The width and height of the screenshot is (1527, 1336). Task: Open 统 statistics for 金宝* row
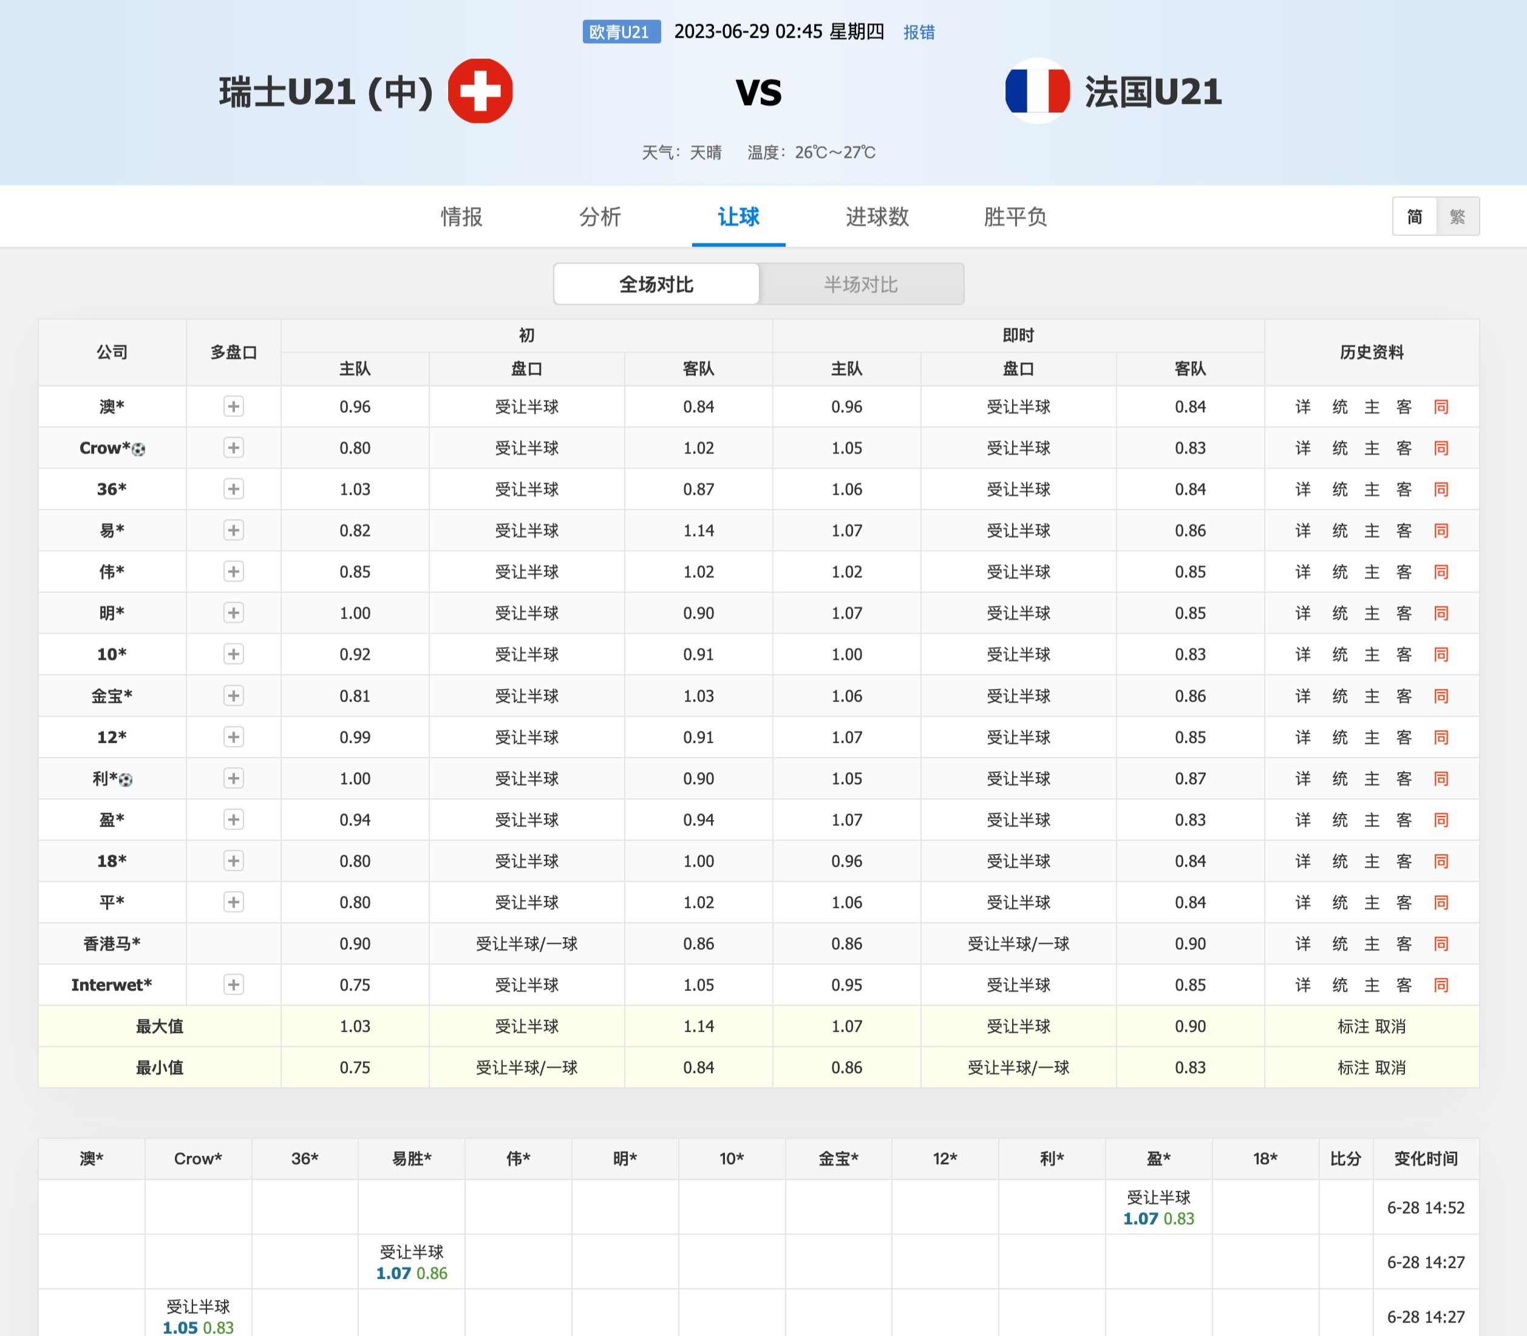tap(1340, 696)
